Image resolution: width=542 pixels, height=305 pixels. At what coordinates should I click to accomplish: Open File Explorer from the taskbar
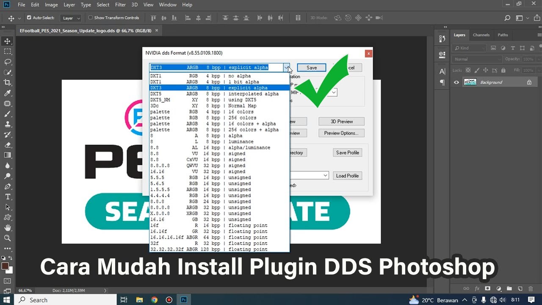(139, 300)
